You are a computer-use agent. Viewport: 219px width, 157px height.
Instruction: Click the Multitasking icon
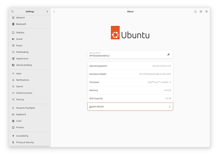click(x=13, y=52)
